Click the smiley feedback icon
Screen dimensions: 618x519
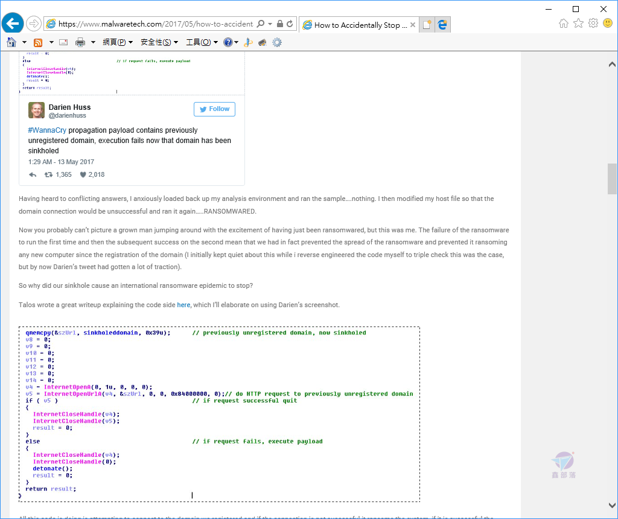(x=608, y=24)
